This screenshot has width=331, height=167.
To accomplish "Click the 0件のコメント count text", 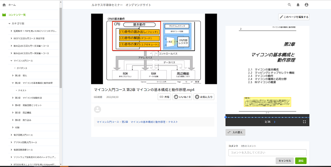I will [x=249, y=146].
